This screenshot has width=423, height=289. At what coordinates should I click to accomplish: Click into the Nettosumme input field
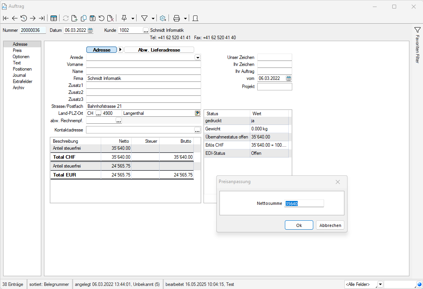point(304,204)
